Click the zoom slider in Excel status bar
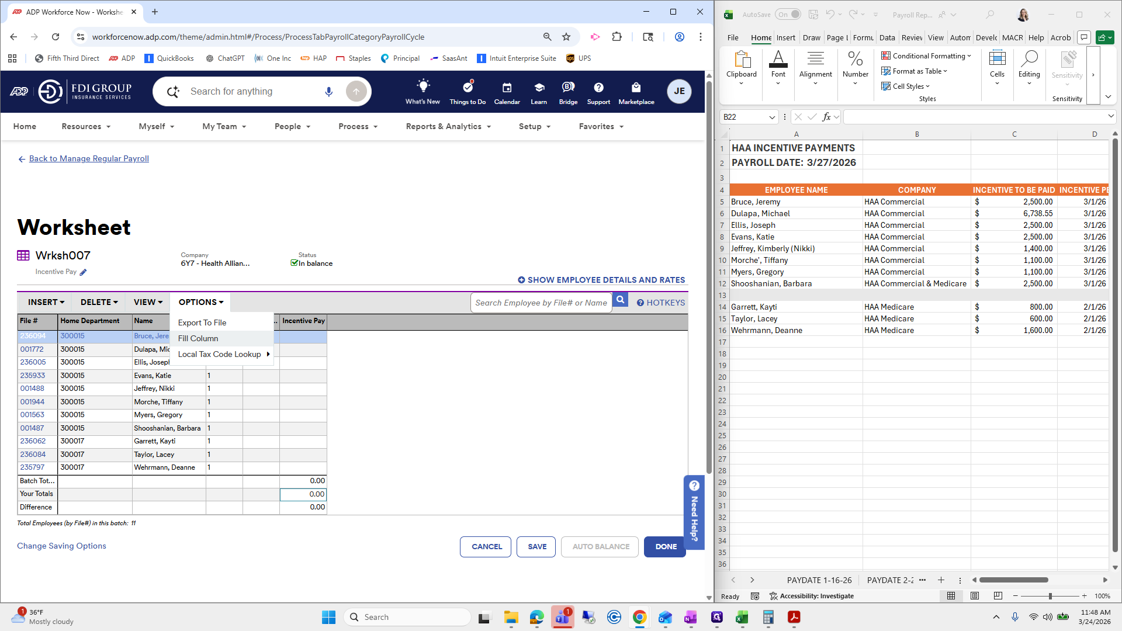This screenshot has height=631, width=1122. (1050, 596)
